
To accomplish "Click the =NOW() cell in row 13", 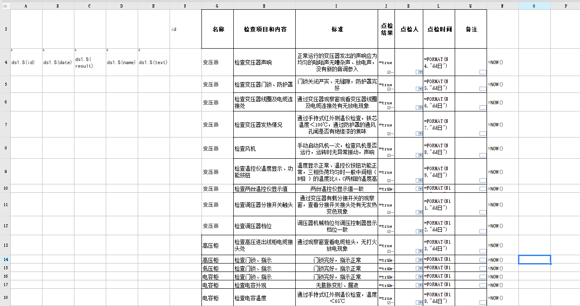I will coord(503,245).
